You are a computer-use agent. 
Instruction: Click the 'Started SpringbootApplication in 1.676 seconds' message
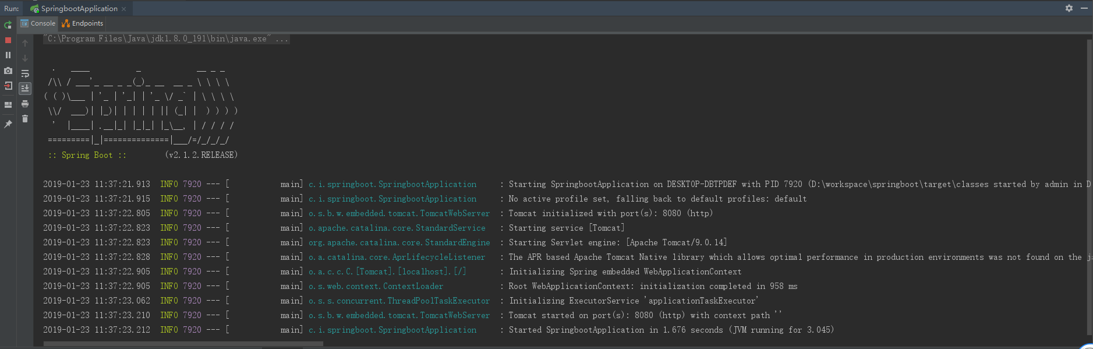pyautogui.click(x=671, y=330)
